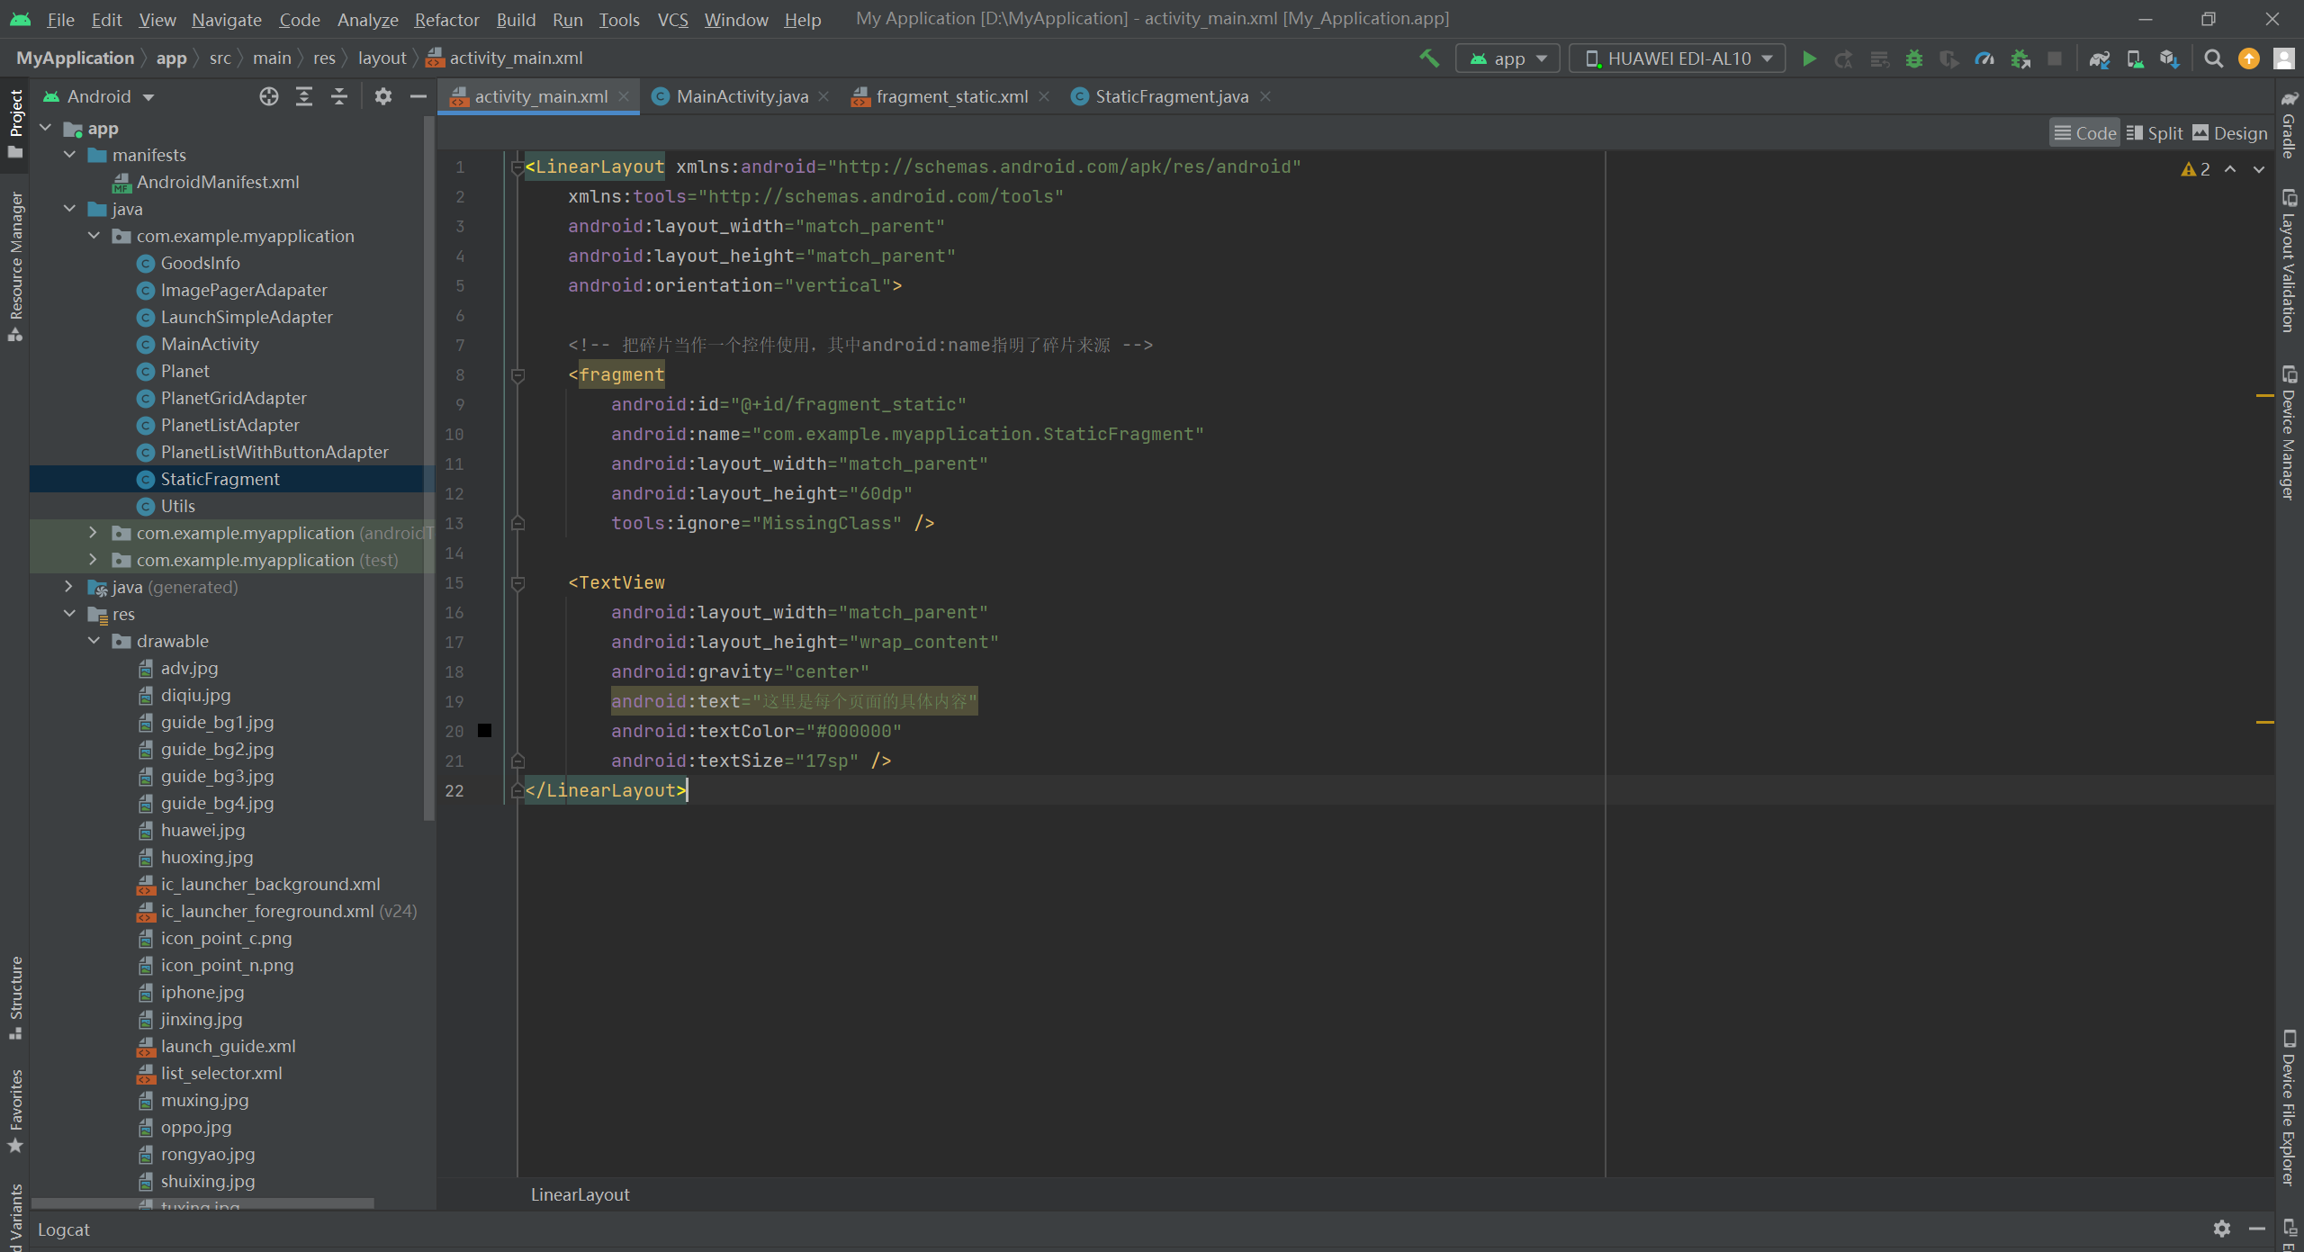Open the app run configuration dropdown
The image size is (2304, 1252).
pyautogui.click(x=1508, y=59)
